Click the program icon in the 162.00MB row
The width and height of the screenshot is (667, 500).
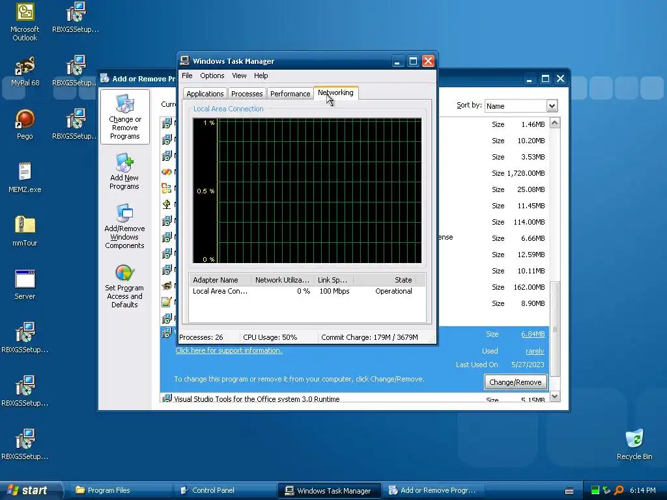point(167,286)
